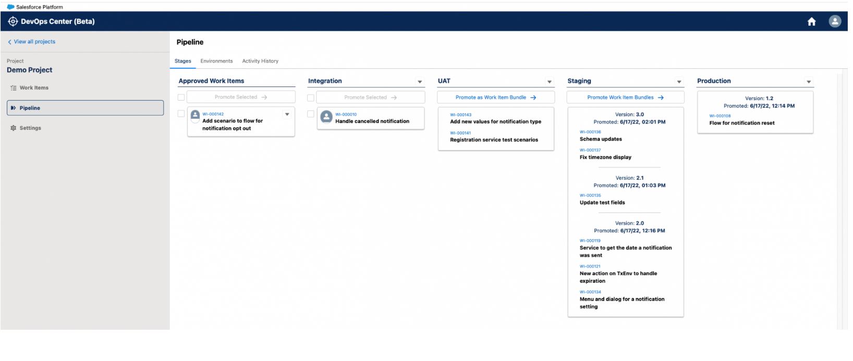This screenshot has width=853, height=361.
Task: Switch to the Stages tab
Action: pos(182,61)
